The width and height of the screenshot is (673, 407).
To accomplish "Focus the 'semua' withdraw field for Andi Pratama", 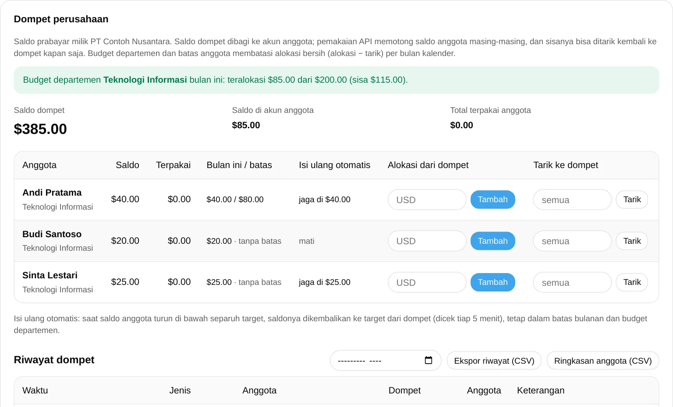I will click(572, 200).
